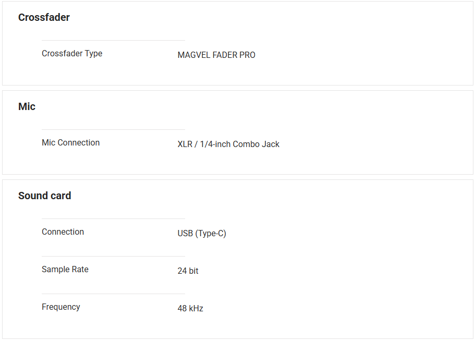Click the divider line above Mic Connection
475x340 pixels.
113,129
